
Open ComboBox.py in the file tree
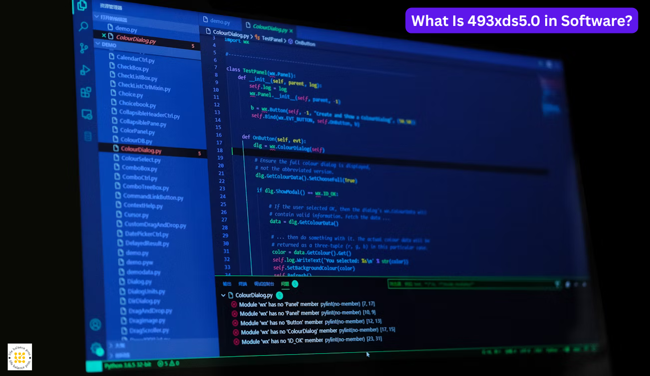tap(139, 168)
